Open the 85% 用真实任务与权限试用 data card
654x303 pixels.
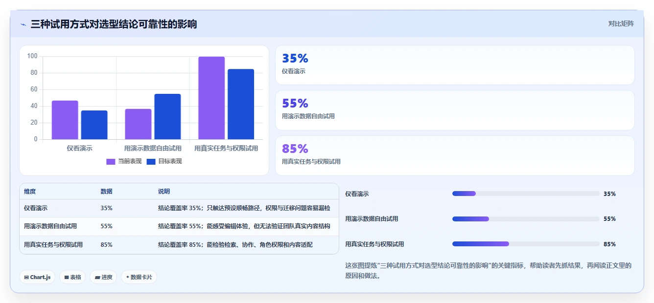455,155
